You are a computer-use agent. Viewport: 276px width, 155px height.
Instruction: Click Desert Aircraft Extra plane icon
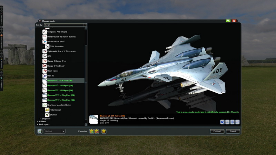(x=45, y=42)
